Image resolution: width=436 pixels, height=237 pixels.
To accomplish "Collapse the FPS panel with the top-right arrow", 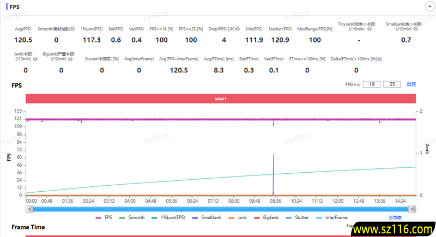I will (428, 6).
